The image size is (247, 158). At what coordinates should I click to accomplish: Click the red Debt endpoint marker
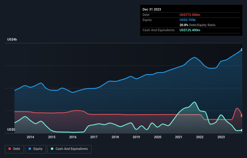coord(242,116)
